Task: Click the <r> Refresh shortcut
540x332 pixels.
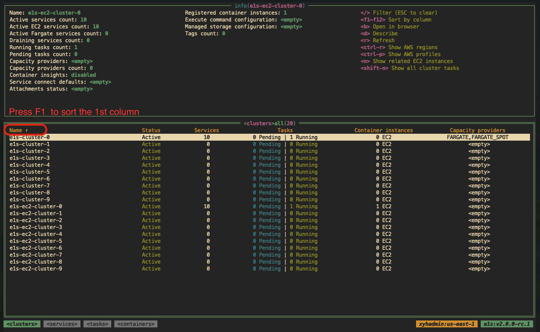Action: 378,40
